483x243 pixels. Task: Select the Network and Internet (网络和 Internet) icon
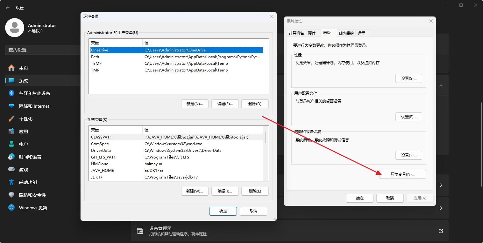tap(11, 106)
